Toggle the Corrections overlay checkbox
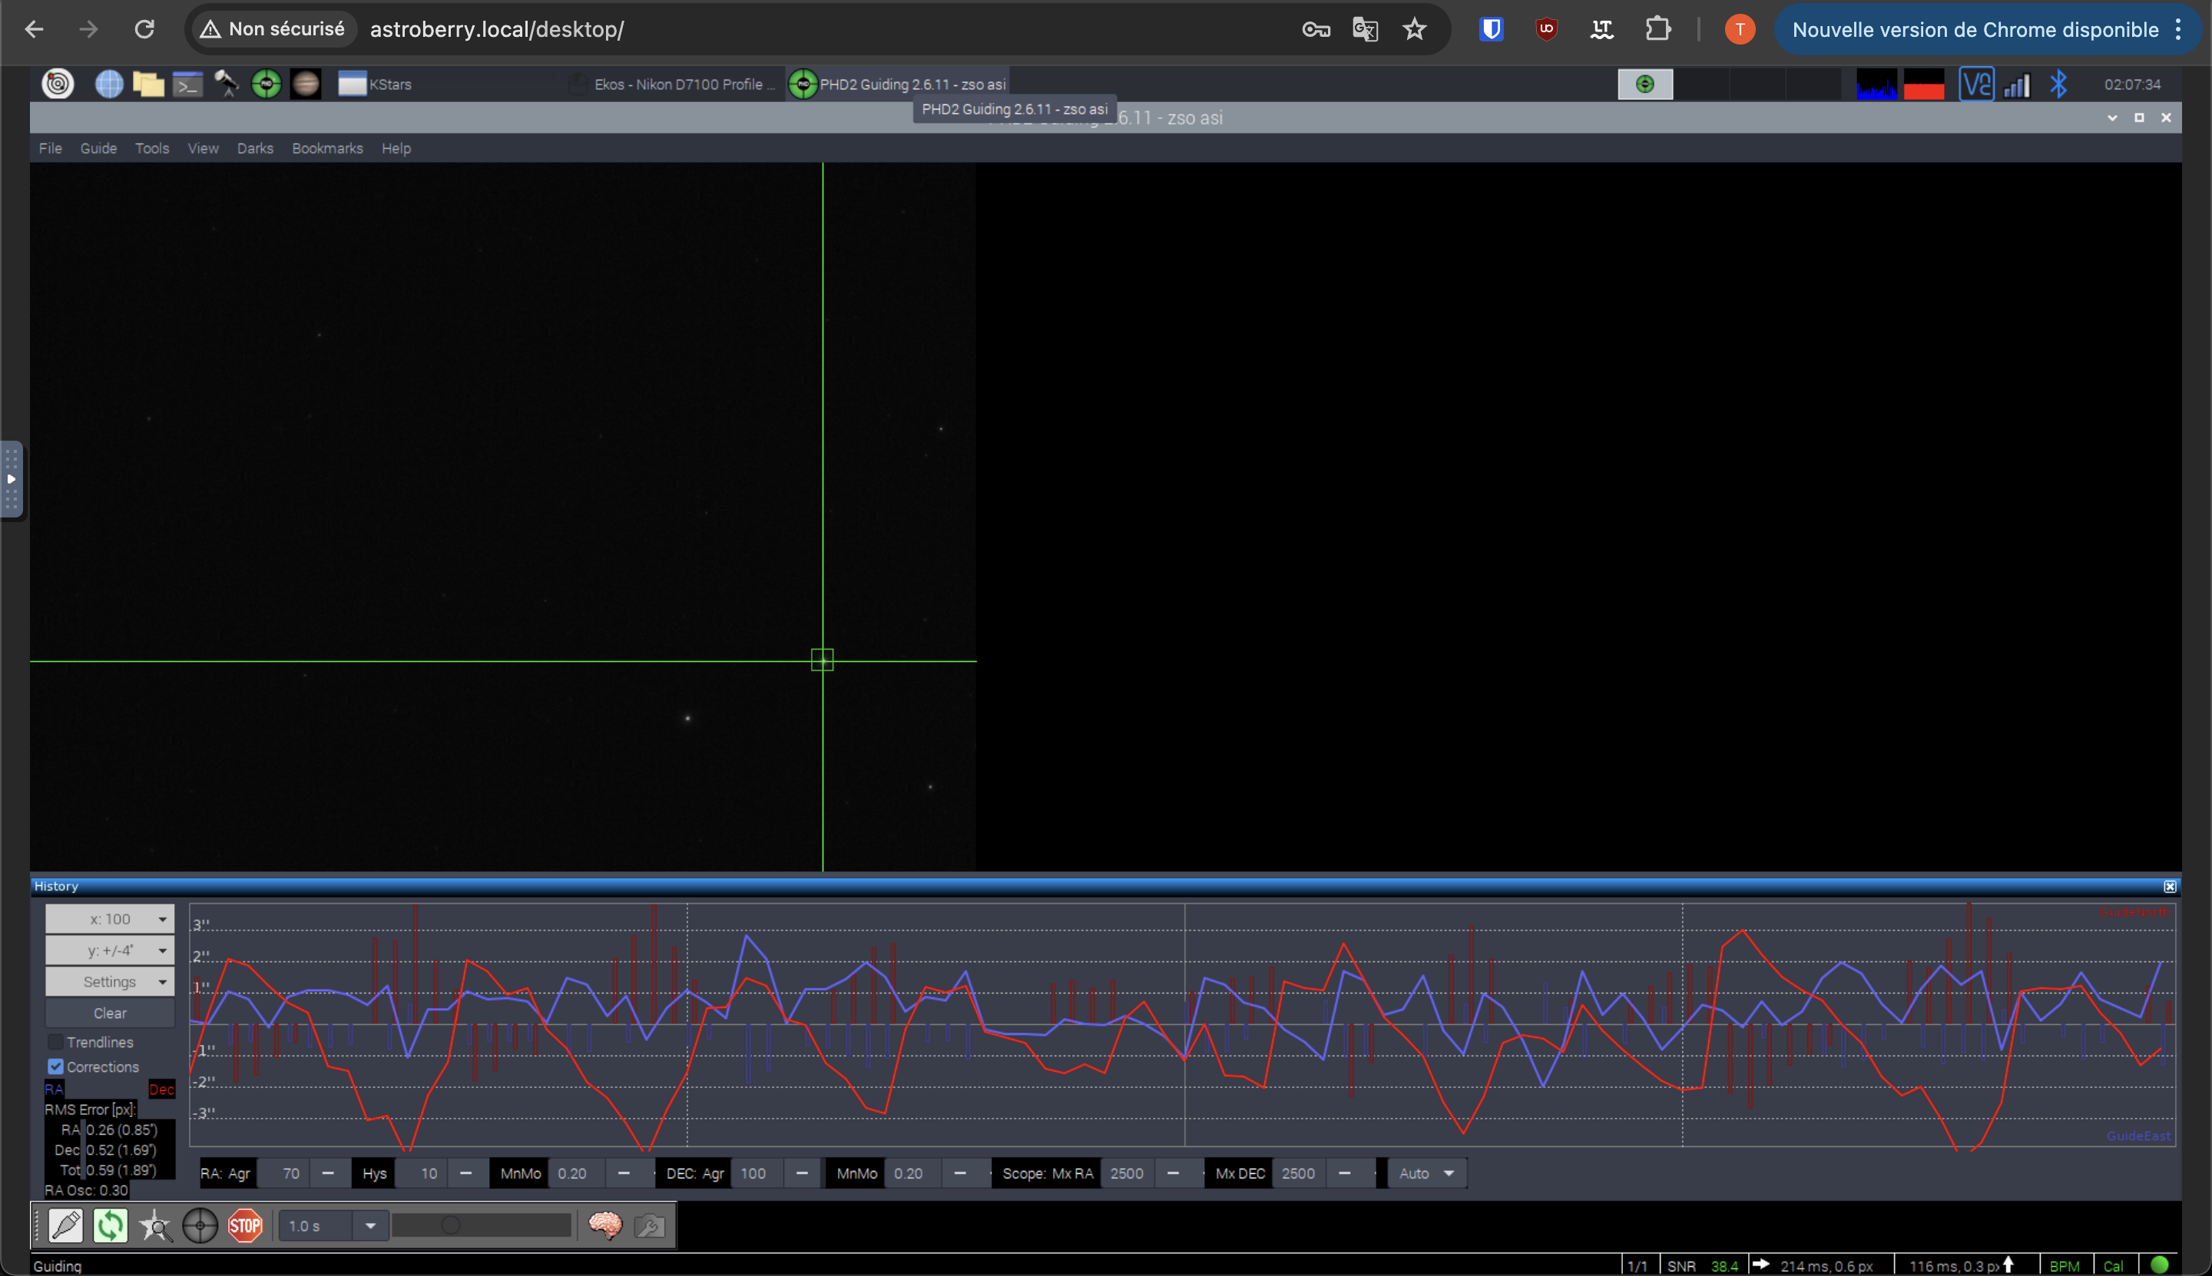This screenshot has width=2212, height=1276. pos(55,1066)
